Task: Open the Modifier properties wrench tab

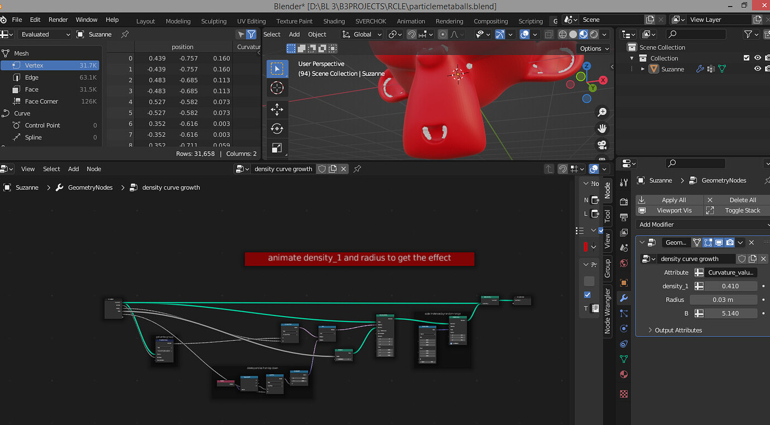Action: (x=624, y=298)
